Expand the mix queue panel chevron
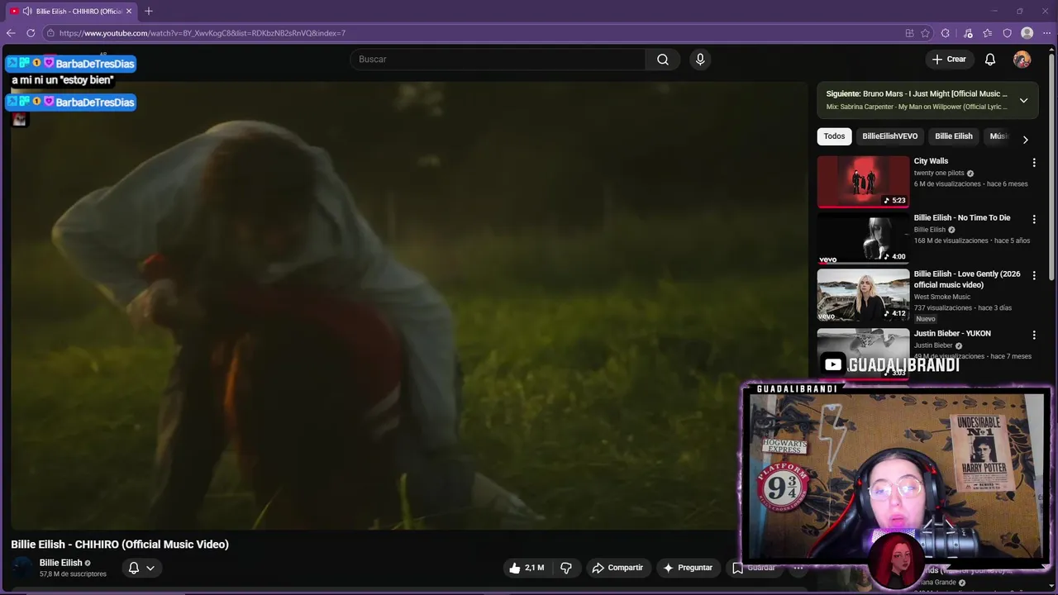Viewport: 1058px width, 595px height. pyautogui.click(x=1023, y=100)
